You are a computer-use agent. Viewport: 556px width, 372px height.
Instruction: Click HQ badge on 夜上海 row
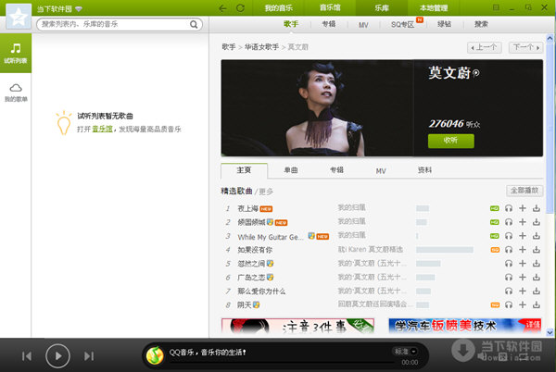[495, 208]
